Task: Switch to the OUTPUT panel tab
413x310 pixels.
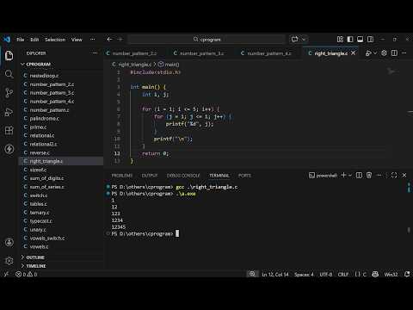Action: [150, 176]
